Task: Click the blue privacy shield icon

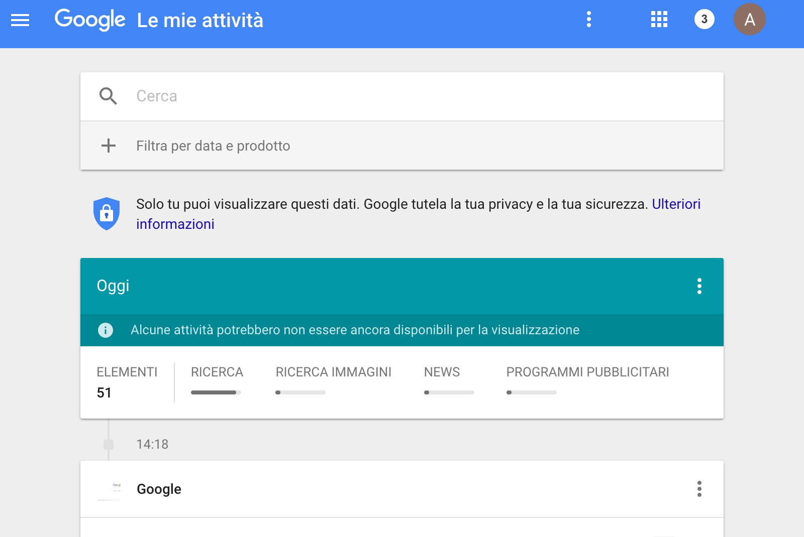Action: click(x=107, y=214)
